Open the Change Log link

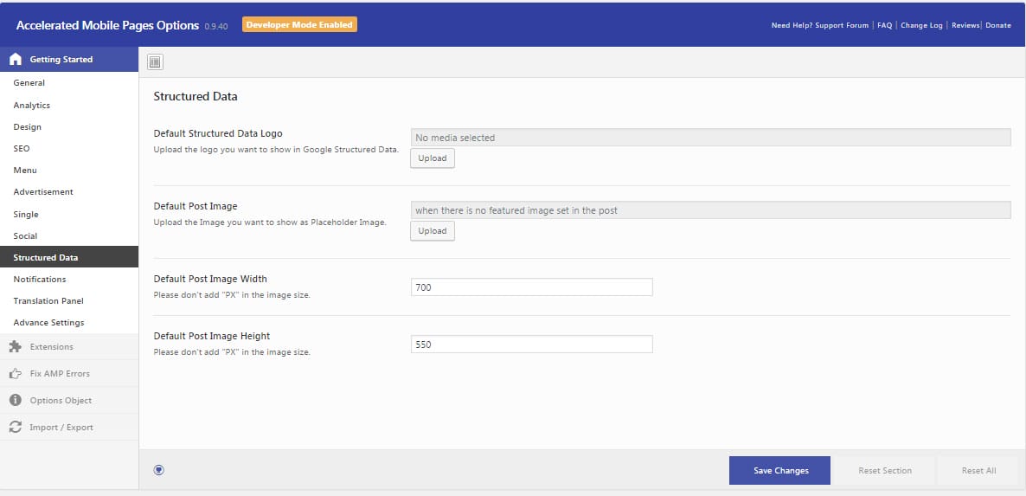(921, 25)
